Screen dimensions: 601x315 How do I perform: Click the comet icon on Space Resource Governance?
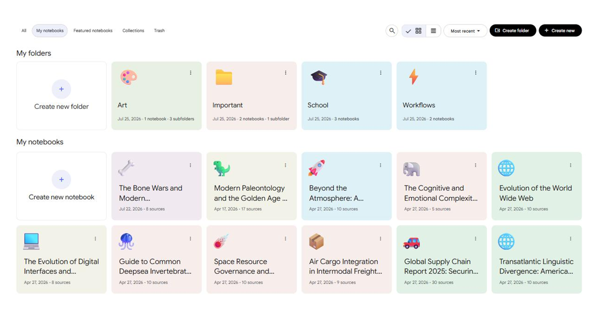(221, 241)
